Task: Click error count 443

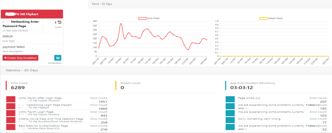Action: coord(104,116)
